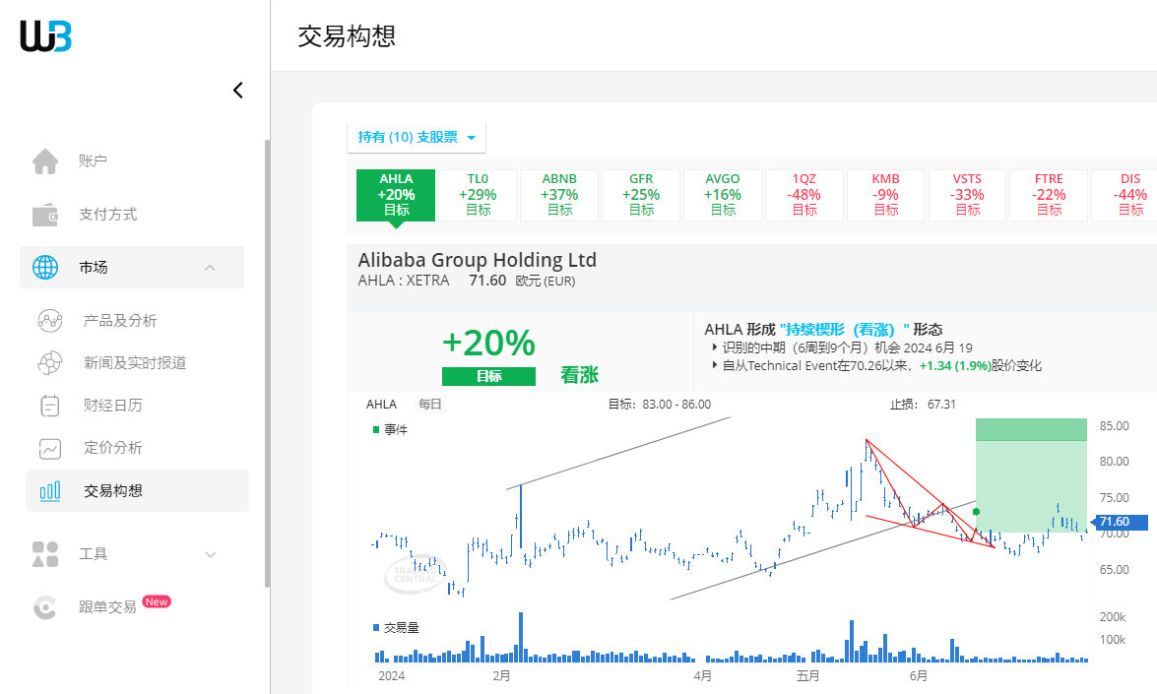Select the 1QZ -48% stock tab
The image size is (1157, 694).
(x=804, y=195)
